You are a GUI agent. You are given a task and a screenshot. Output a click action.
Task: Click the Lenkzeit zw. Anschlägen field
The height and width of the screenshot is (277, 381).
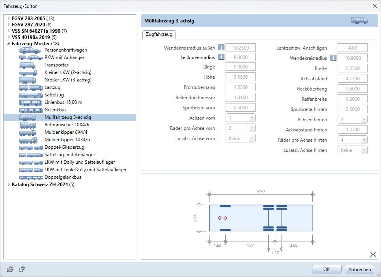353,48
